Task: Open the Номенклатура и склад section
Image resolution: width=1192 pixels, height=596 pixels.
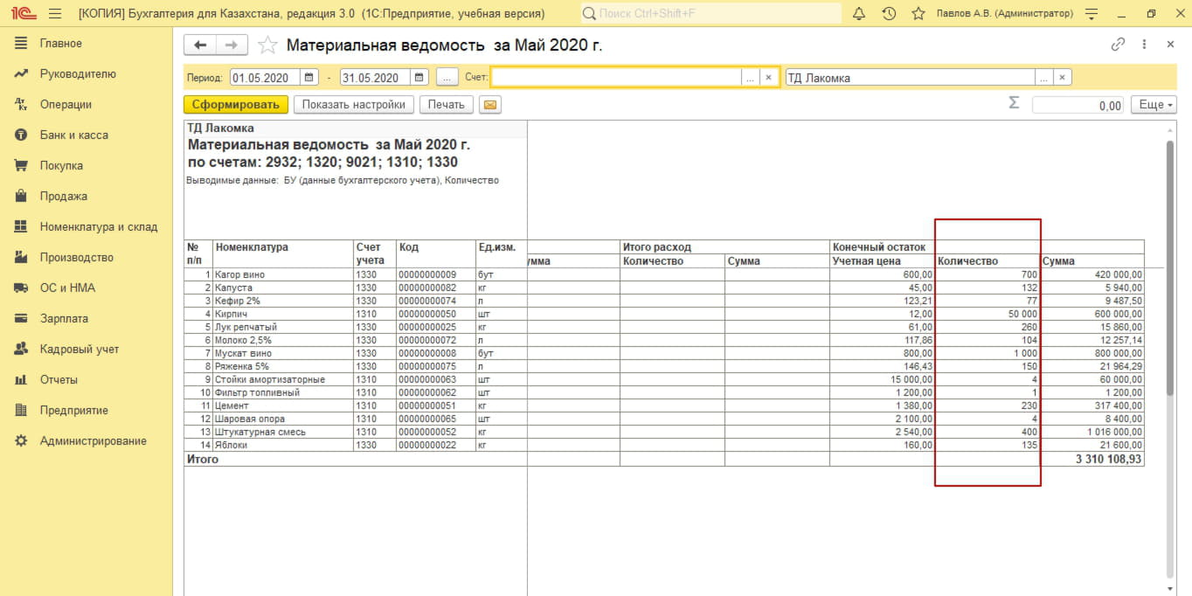Action: 98,226
